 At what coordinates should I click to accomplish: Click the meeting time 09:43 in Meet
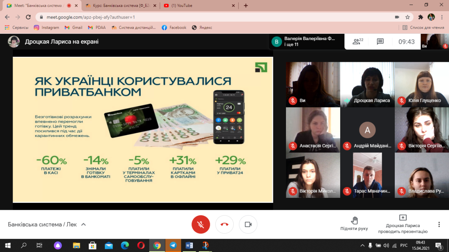(406, 42)
